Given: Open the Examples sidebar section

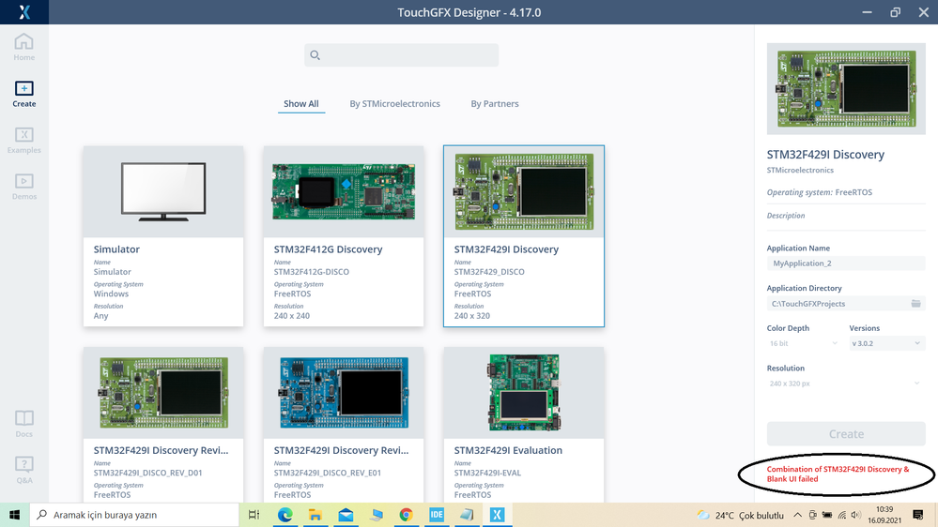Looking at the screenshot, I should (23, 141).
